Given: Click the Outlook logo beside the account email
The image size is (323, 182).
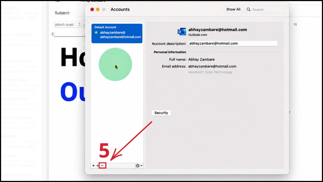Looking at the screenshot, I should (x=182, y=32).
